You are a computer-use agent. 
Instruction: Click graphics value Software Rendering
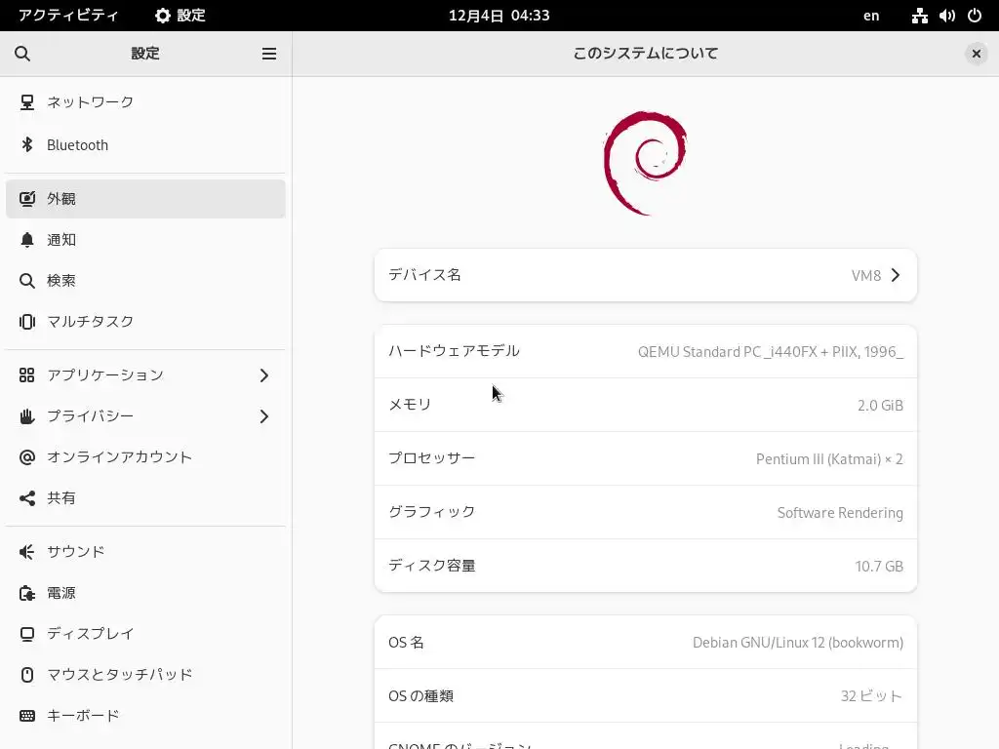pos(840,513)
